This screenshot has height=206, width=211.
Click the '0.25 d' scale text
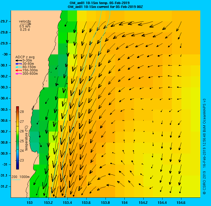coord(25,30)
